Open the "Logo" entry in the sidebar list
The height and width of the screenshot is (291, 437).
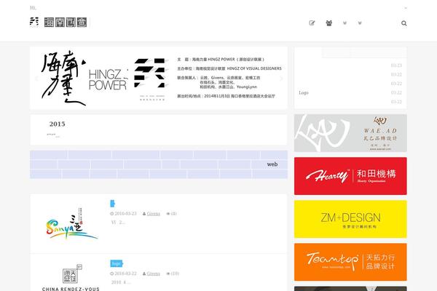[304, 92]
